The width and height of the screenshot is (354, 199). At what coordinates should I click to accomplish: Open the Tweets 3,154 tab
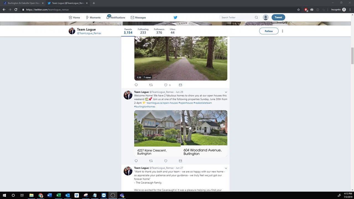128,31
